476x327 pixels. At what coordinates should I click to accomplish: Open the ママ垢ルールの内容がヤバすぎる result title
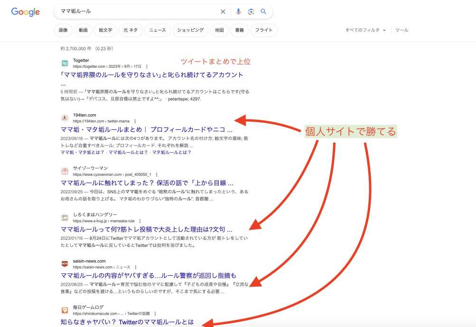tap(149, 275)
